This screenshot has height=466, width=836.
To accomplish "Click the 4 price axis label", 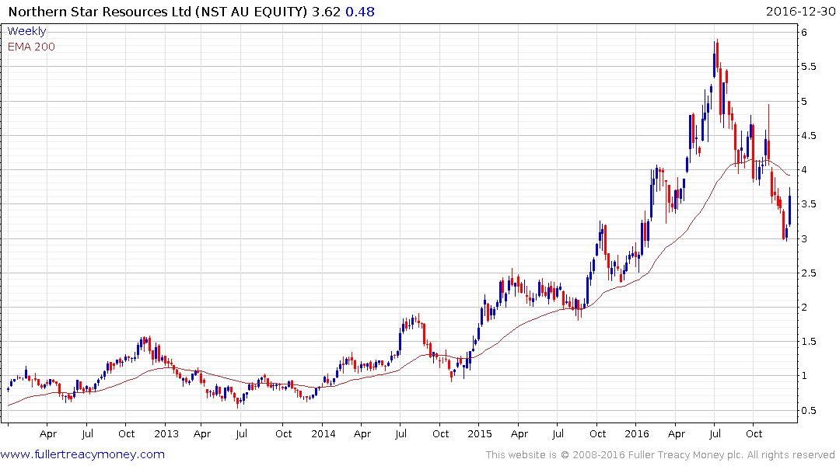I will point(804,170).
